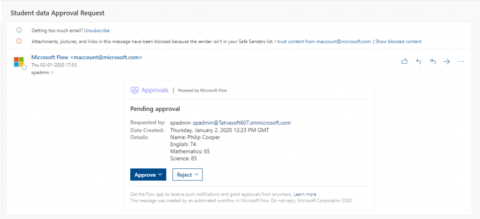480x219 pixels.
Task: Forward the email with the right arrow icon
Action: point(447,61)
